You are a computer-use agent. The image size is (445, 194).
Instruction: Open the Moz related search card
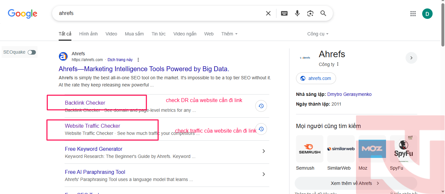click(372, 153)
